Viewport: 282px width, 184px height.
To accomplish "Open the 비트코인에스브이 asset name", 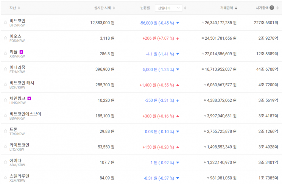I will click(x=25, y=114).
